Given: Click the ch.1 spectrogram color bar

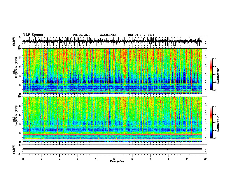Looking at the screenshot, I should (211, 74).
